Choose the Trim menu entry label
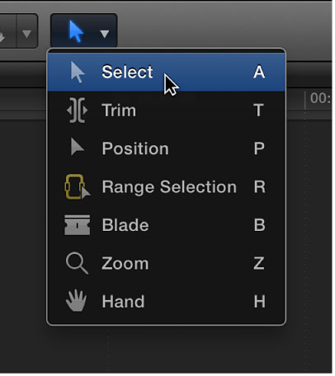 point(119,110)
